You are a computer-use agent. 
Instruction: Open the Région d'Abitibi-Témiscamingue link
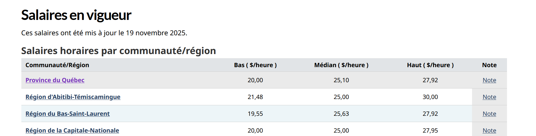[x=73, y=97]
